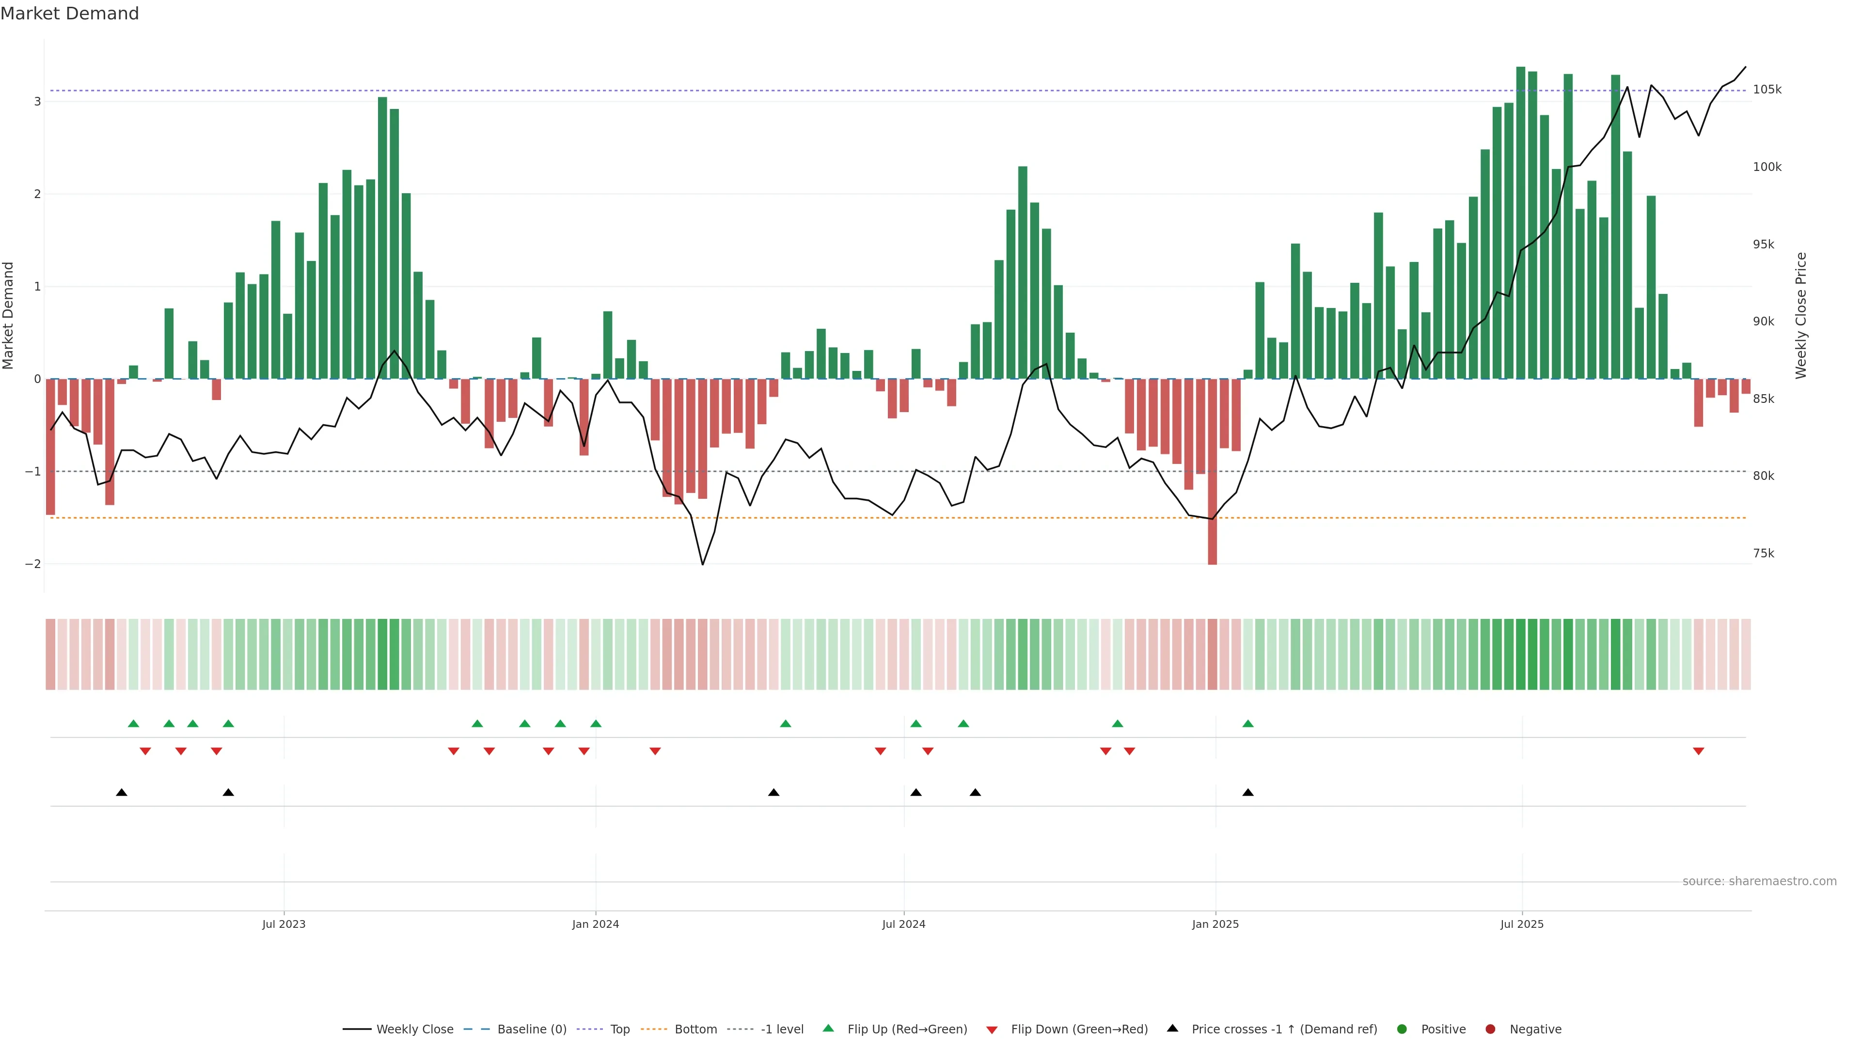Toggle the -1 level legend entry
Viewport: 1861px width, 1046px height.
(x=782, y=1029)
